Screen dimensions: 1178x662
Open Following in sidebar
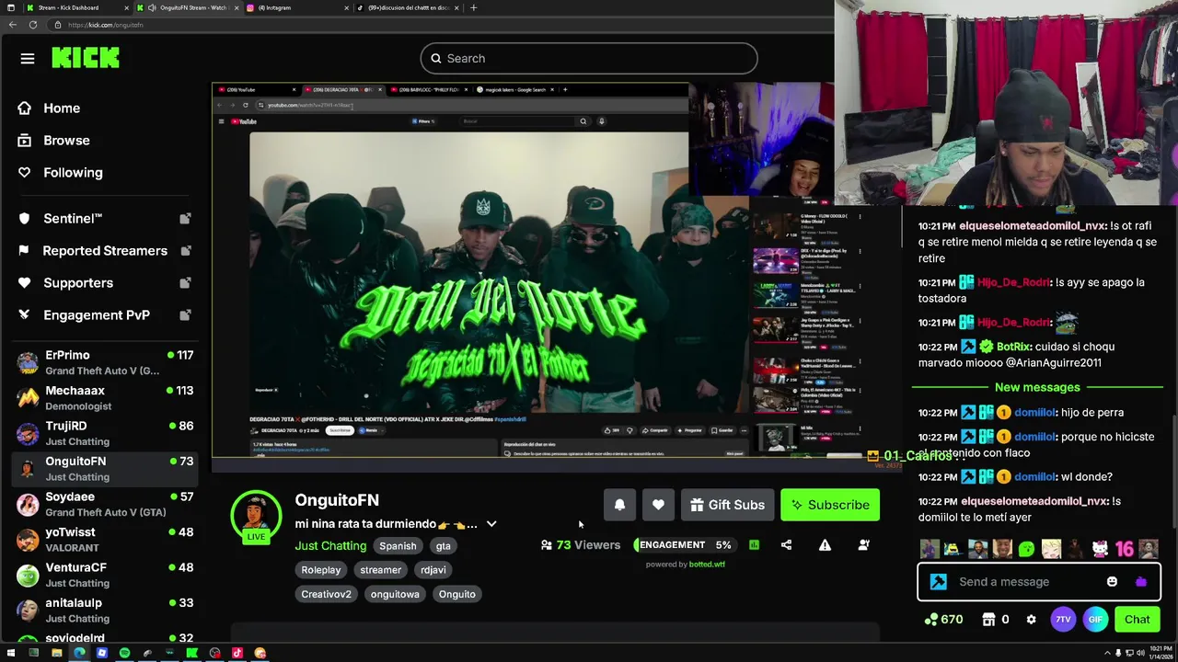[73, 173]
